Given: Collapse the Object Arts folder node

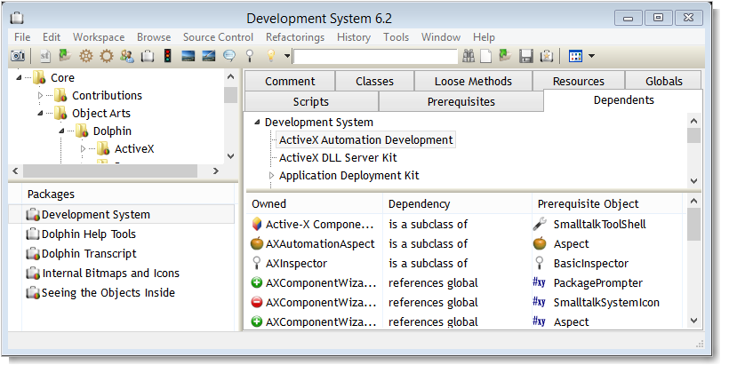Looking at the screenshot, I should [x=40, y=113].
